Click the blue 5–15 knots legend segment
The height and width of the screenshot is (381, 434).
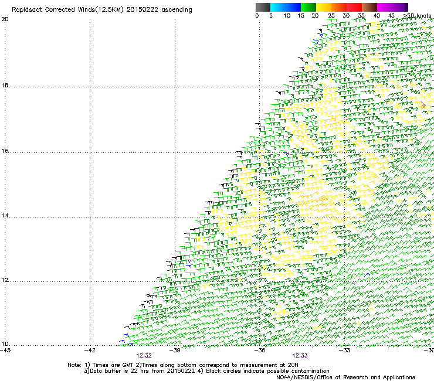click(x=286, y=7)
